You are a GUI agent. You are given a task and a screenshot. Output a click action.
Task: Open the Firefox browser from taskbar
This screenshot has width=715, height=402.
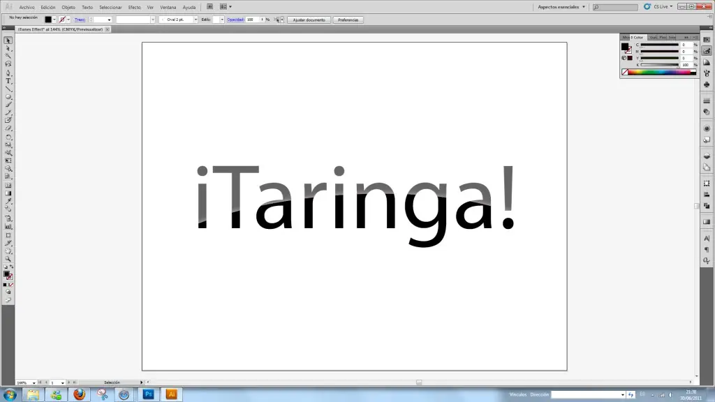[79, 394]
